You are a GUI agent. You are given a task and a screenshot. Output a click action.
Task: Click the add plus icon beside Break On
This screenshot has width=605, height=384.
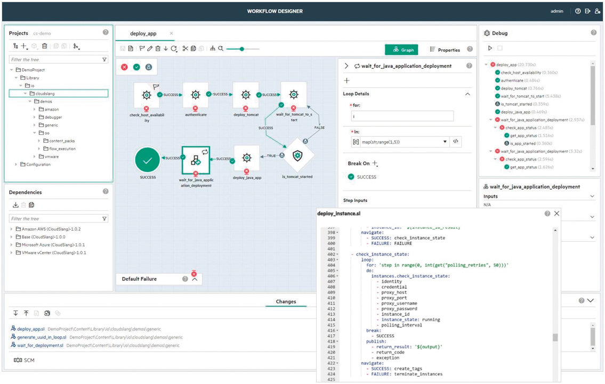coord(375,164)
